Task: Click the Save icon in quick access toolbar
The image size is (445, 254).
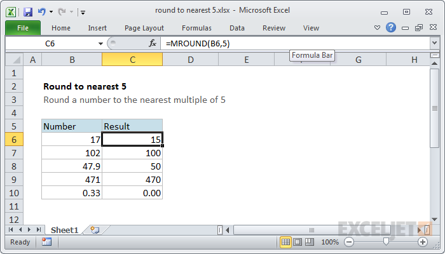Action: click(x=28, y=12)
